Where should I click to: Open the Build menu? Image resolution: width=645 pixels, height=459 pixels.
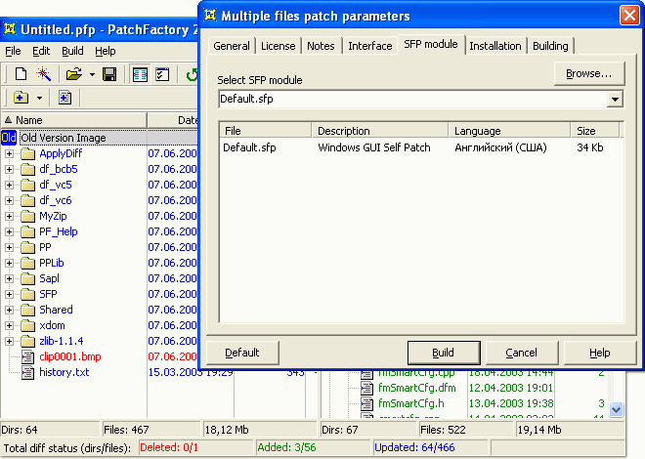tap(72, 51)
